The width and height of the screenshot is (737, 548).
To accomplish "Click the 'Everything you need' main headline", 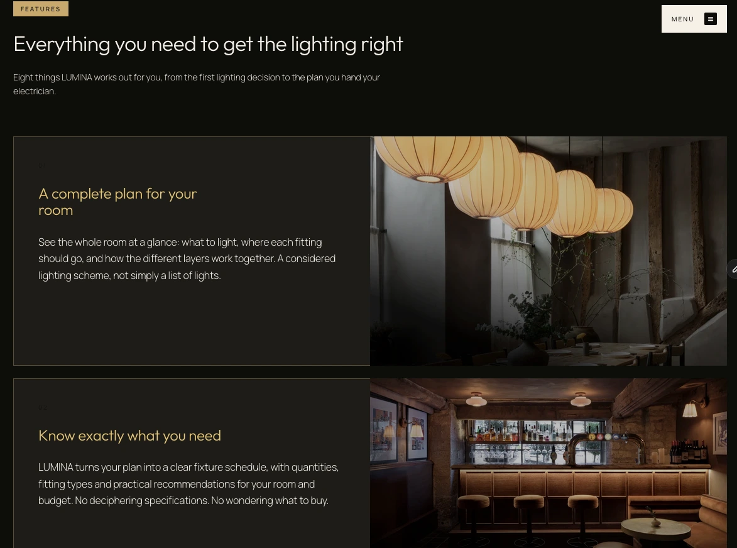I will point(208,44).
